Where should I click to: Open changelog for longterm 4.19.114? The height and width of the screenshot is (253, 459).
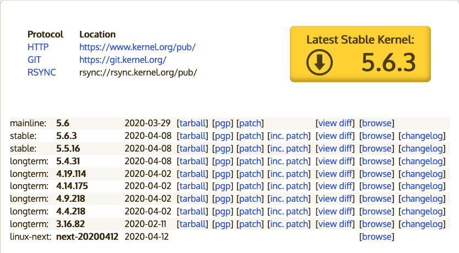(422, 174)
